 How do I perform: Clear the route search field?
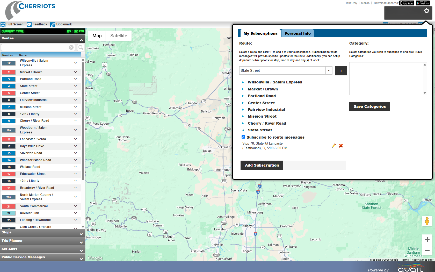(71, 47)
